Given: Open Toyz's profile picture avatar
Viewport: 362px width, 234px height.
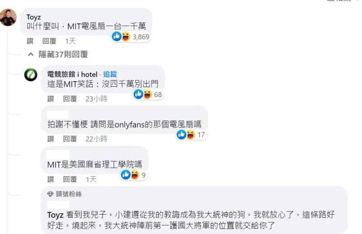Looking at the screenshot, I should coord(8,17).
